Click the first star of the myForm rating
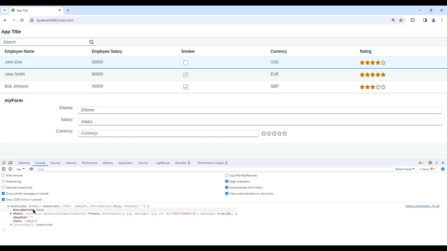This screenshot has height=251, width=447. tap(264, 134)
